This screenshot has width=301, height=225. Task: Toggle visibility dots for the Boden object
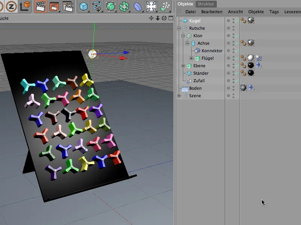pos(233,88)
